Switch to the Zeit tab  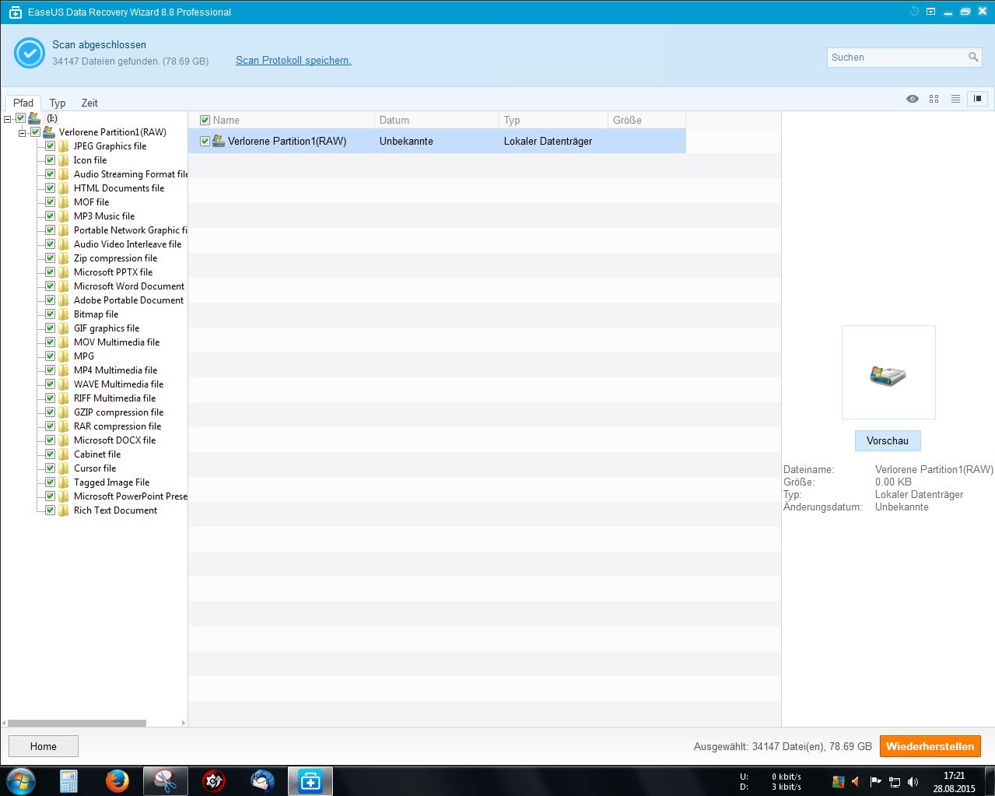[x=89, y=103]
